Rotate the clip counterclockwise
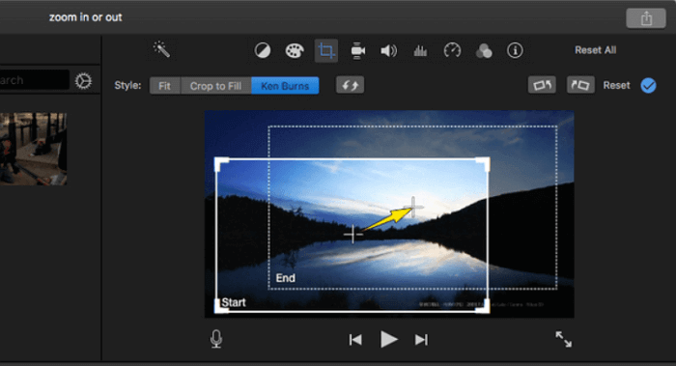The image size is (676, 366). coord(542,85)
